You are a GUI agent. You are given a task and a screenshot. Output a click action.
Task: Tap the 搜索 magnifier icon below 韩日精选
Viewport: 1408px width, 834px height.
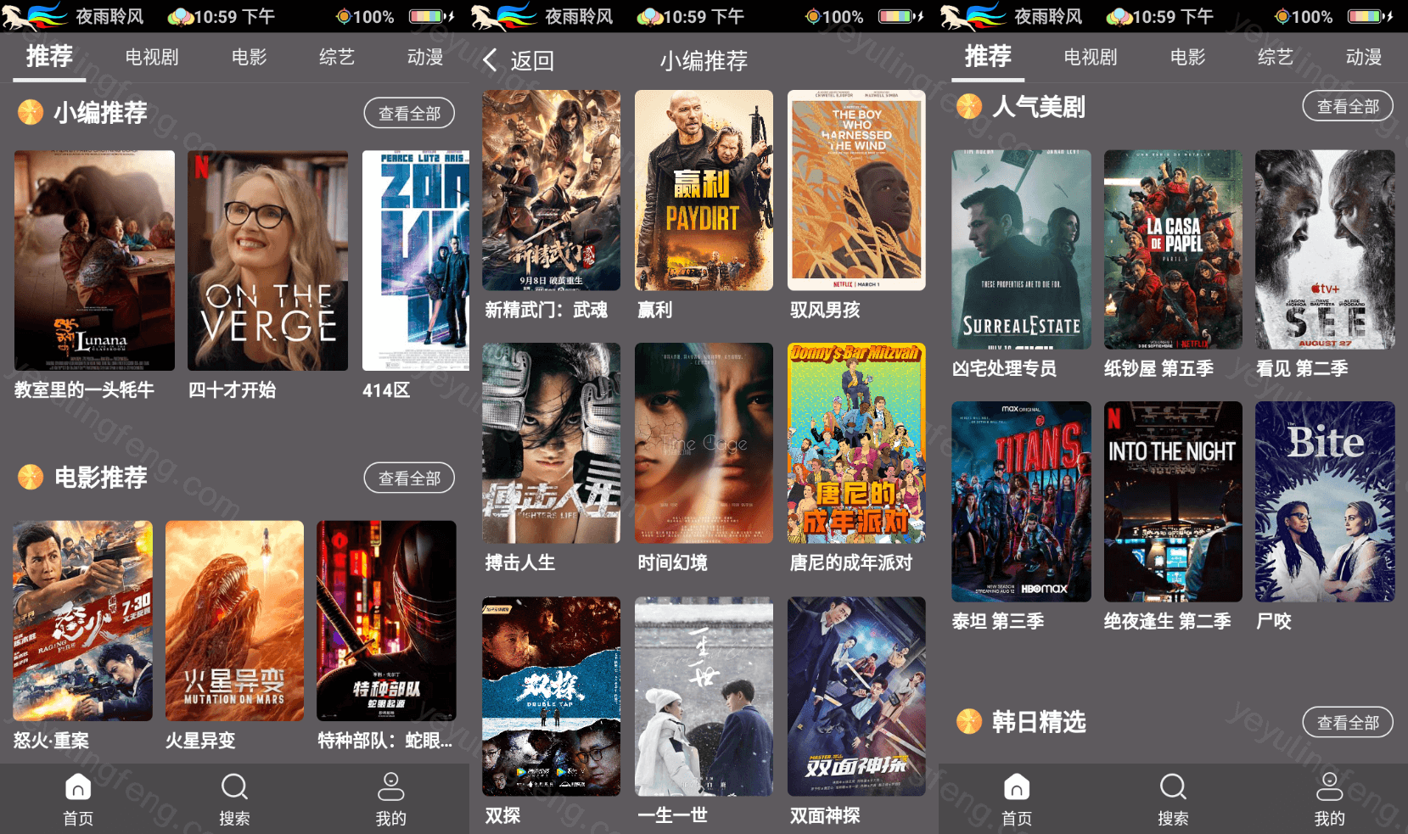(x=1173, y=787)
